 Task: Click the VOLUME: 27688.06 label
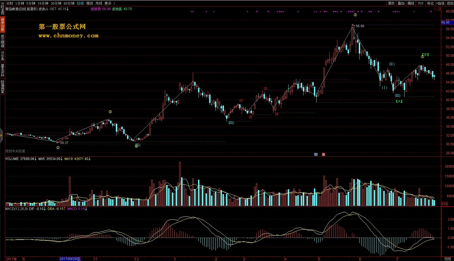point(20,159)
